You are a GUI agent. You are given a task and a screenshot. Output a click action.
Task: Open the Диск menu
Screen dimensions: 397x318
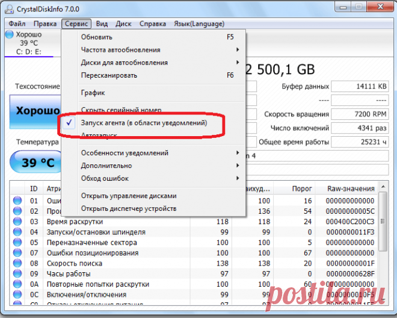[x=123, y=24]
